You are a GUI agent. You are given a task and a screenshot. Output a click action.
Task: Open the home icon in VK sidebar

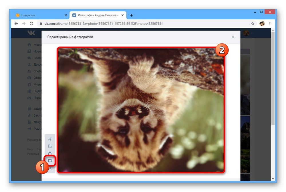pyautogui.click(x=29, y=45)
